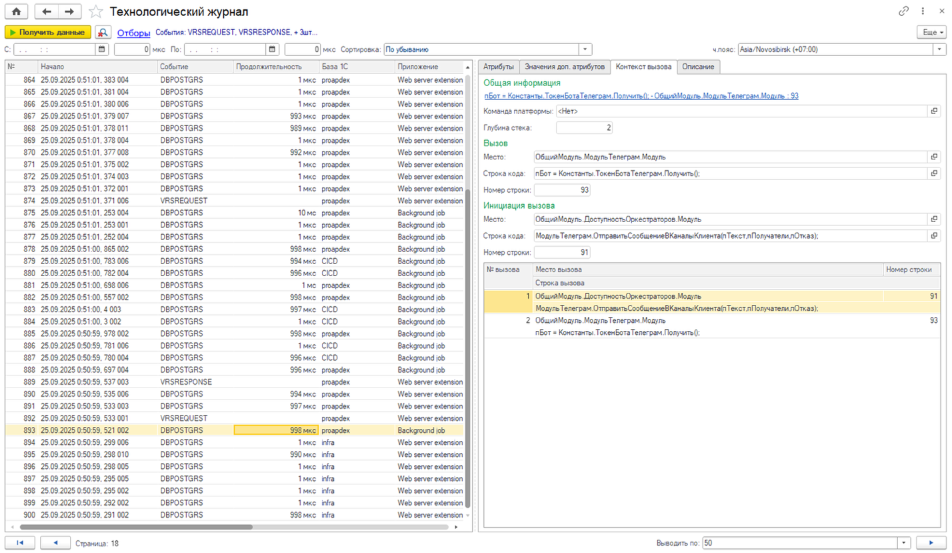Viewport: 952px width, 553px height.
Task: Go to next page of results
Action: tap(932, 543)
